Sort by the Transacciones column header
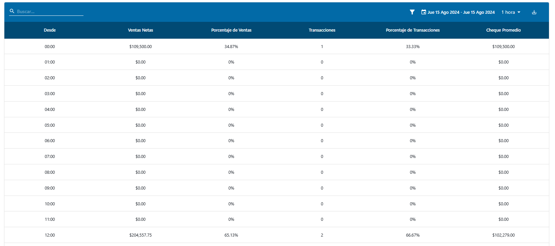Viewport: 555px width, 246px height. [x=322, y=30]
